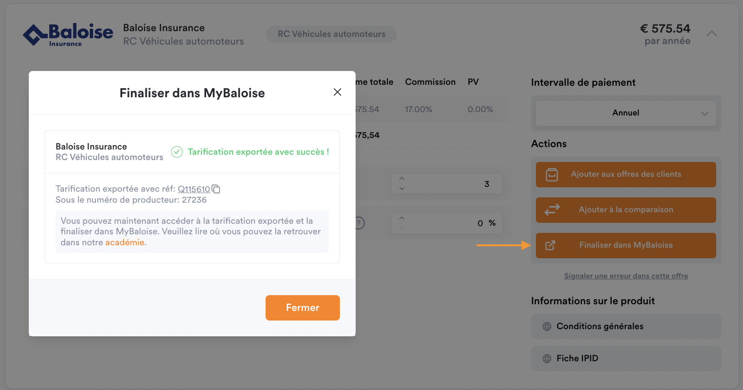Click the 17.00% commission value

(x=418, y=109)
